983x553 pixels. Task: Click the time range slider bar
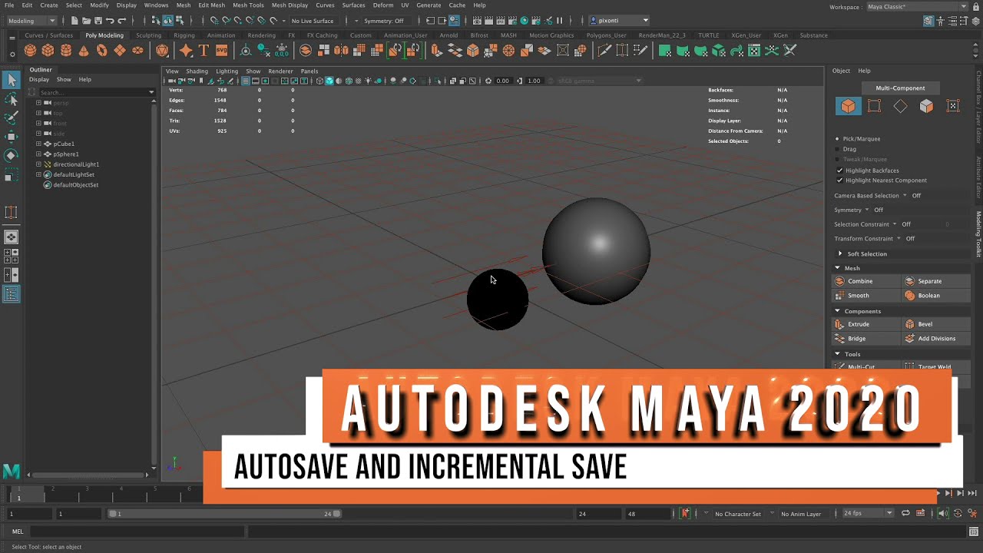(224, 513)
